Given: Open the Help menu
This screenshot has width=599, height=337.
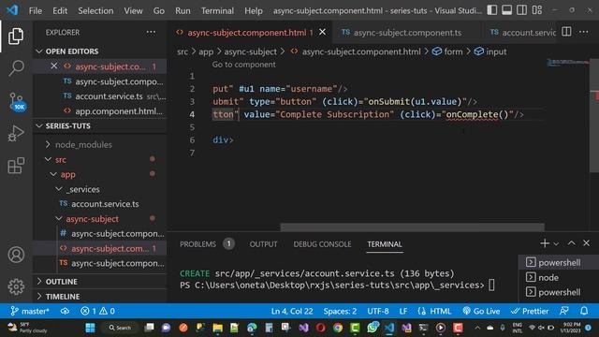Looking at the screenshot, I should [254, 10].
